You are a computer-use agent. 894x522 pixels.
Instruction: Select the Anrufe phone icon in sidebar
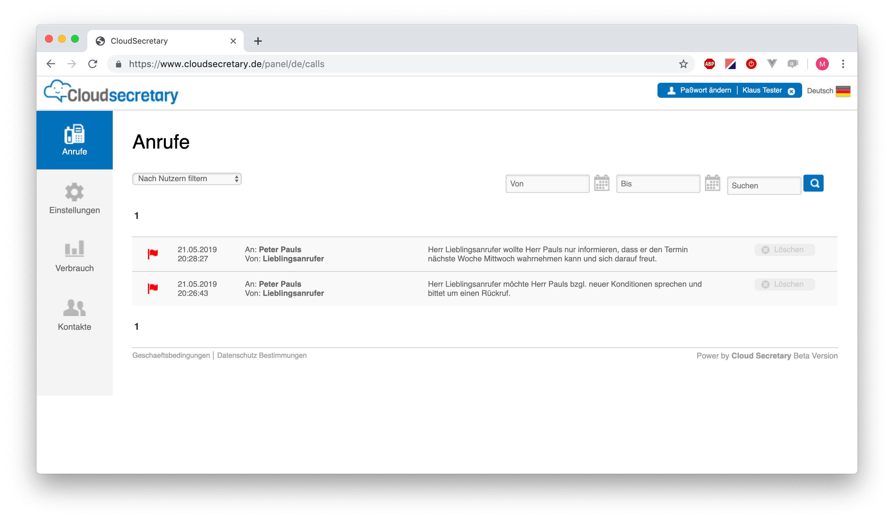point(75,134)
